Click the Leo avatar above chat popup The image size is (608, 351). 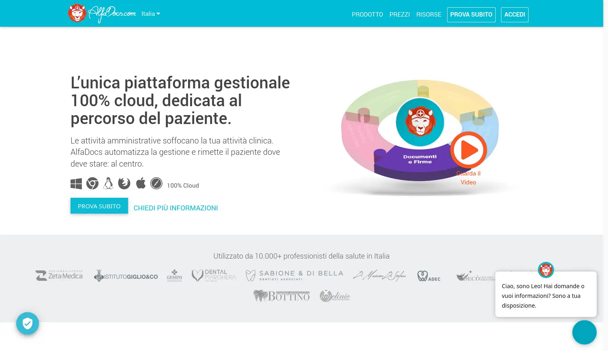click(546, 270)
